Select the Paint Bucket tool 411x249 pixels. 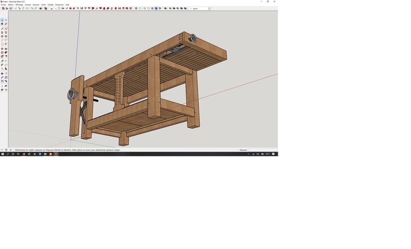point(2,24)
